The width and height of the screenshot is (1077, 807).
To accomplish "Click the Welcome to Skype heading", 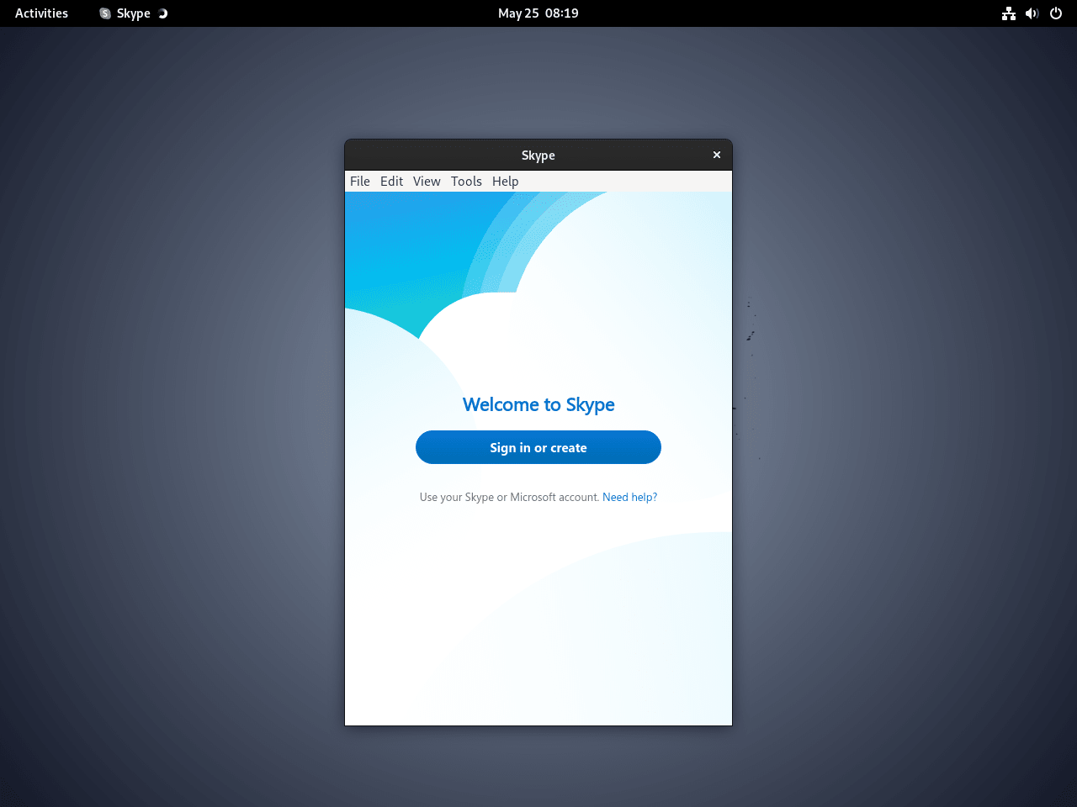I will (x=538, y=405).
